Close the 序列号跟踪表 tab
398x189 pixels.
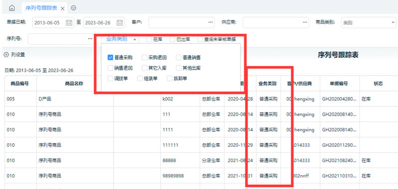click(x=63, y=8)
